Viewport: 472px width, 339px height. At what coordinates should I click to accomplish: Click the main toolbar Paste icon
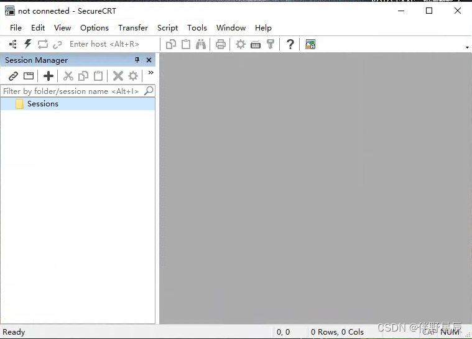point(186,44)
